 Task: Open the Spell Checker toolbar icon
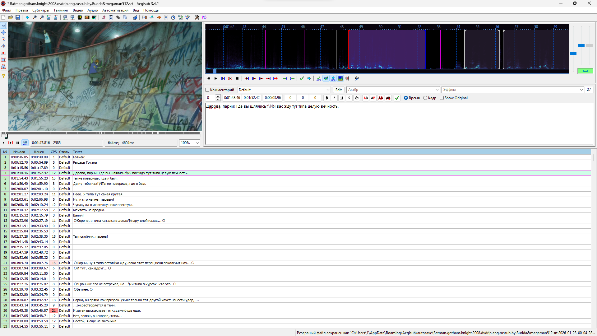click(187, 17)
